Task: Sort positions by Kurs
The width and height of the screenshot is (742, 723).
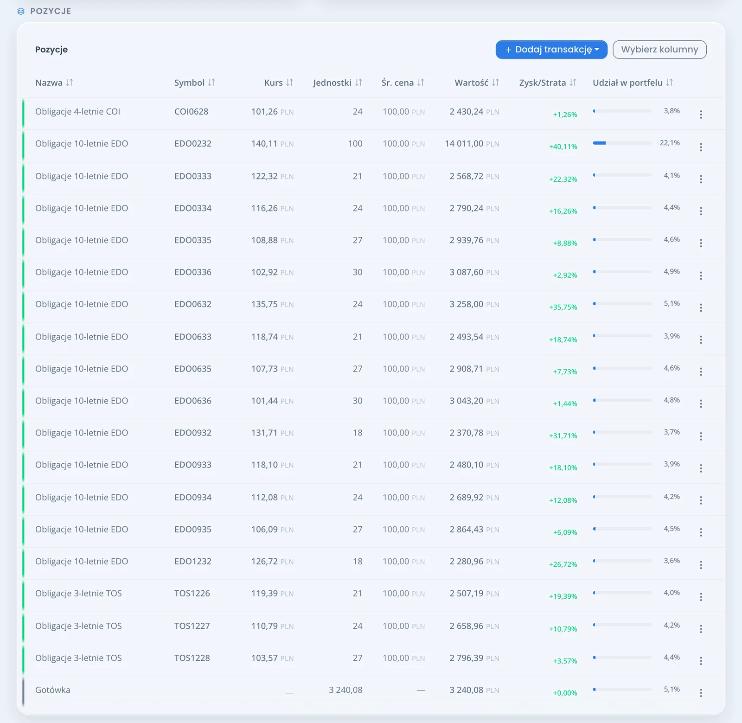Action: (x=279, y=83)
